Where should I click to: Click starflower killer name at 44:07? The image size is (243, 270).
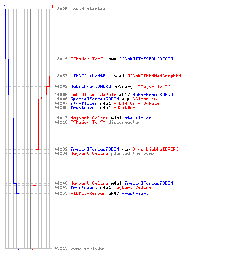(84, 103)
